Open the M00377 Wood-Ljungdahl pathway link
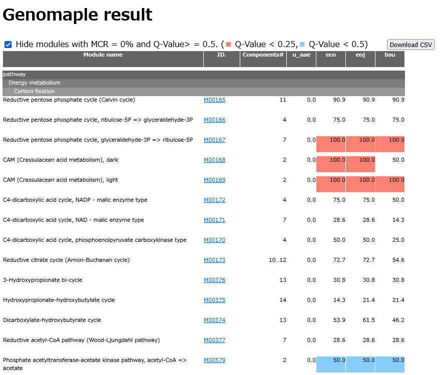Image resolution: width=441 pixels, height=375 pixels. (214, 340)
